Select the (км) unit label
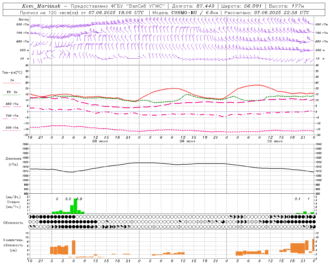Screen dimensions: 329x263 click(13, 250)
